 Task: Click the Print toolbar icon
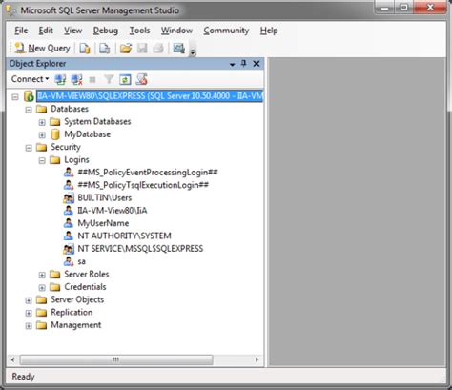tap(158, 49)
